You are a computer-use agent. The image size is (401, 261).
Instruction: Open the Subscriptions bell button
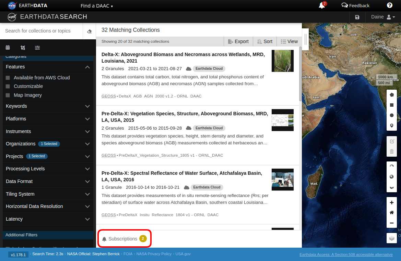point(124,239)
